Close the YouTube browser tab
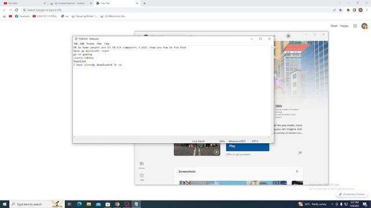Image resolution: width=371 pixels, height=208 pixels. point(45,3)
